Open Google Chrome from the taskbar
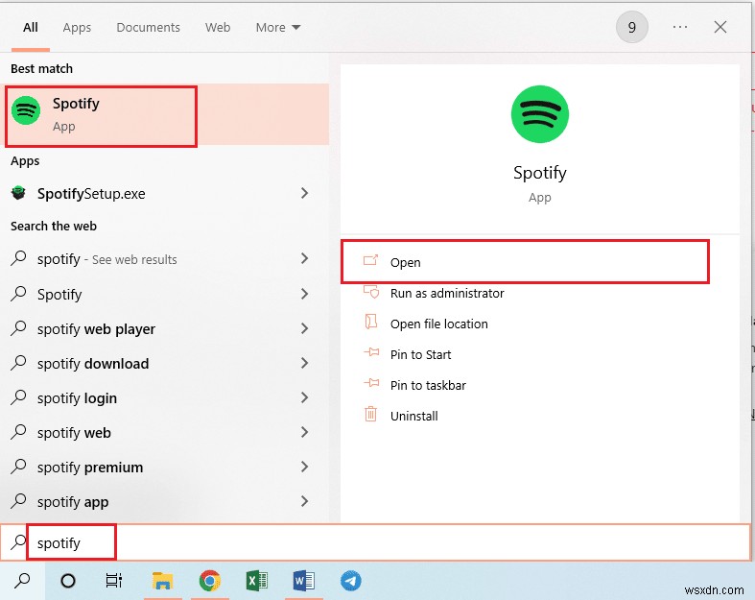This screenshot has width=755, height=600. (x=210, y=581)
